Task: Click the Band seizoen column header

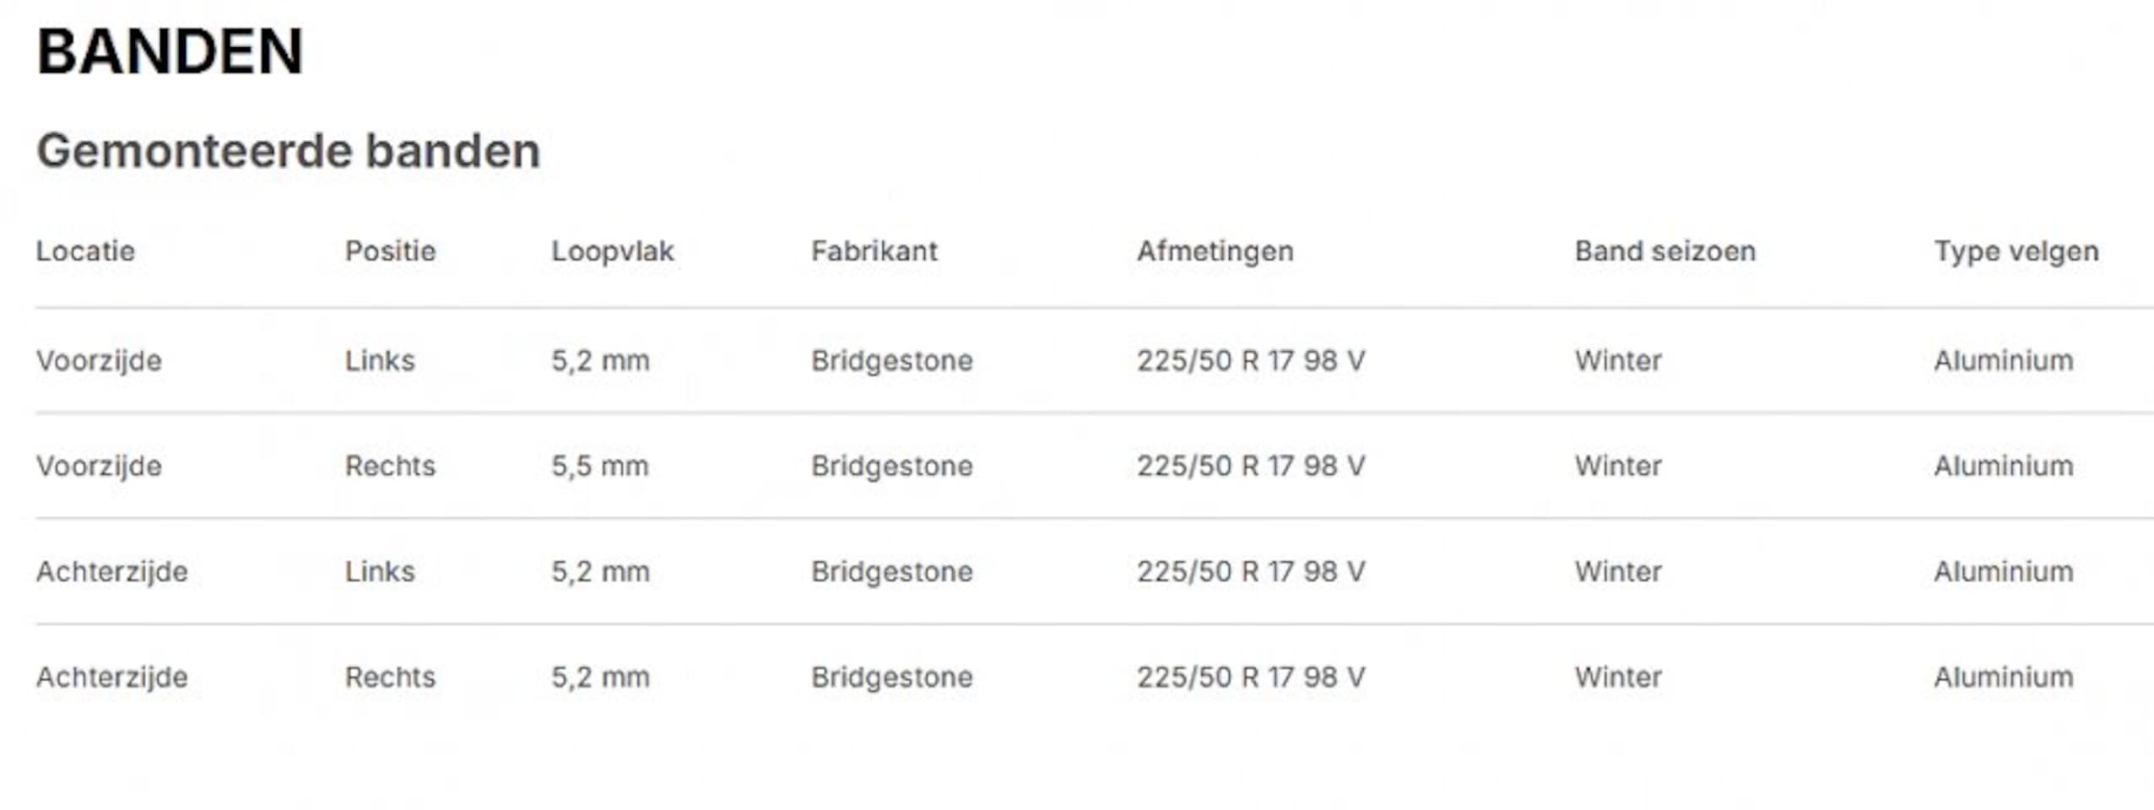Action: [x=1664, y=251]
